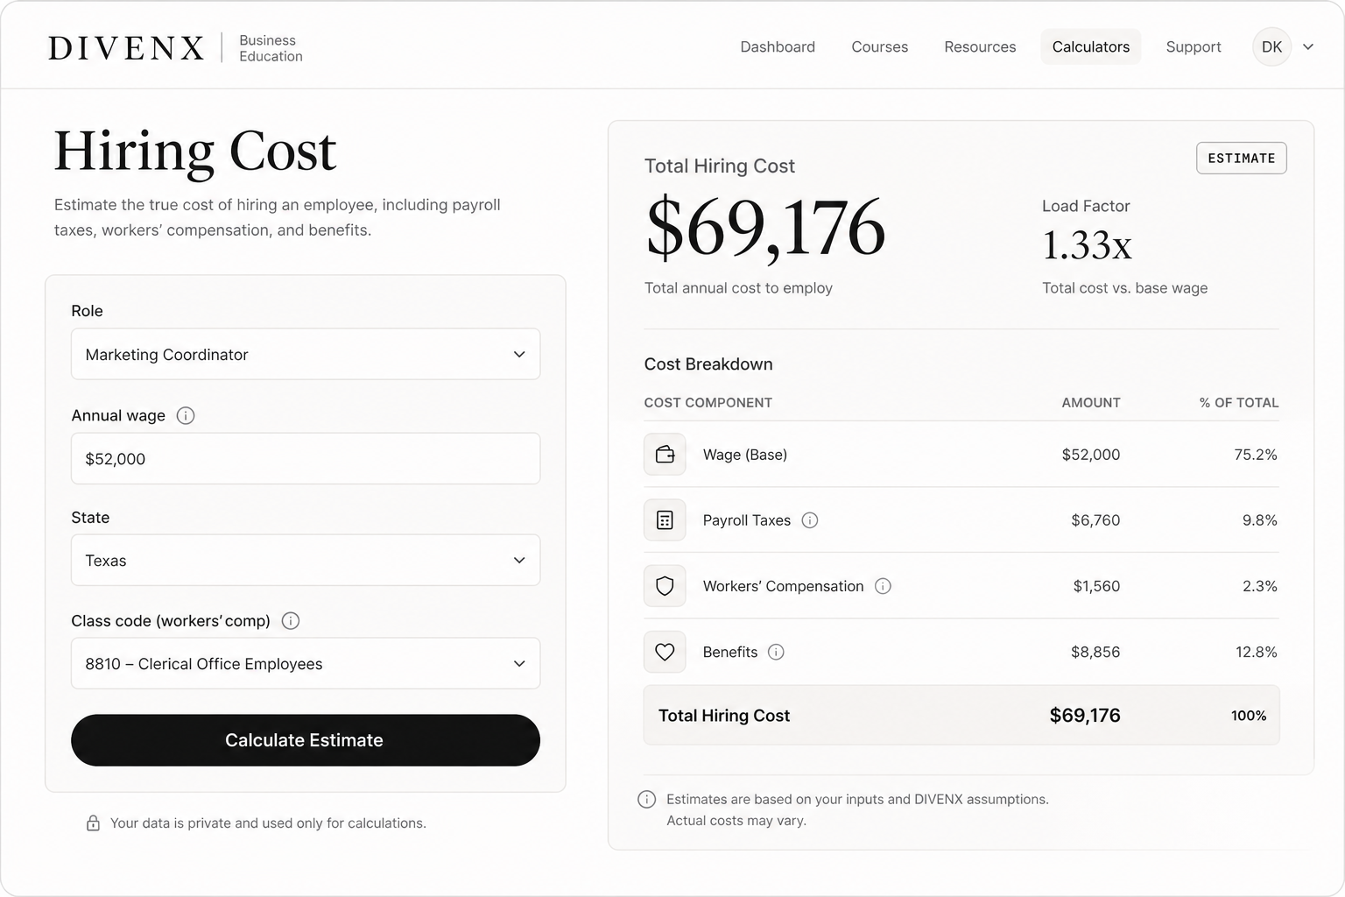
Task: Click the 2.3% cell
Action: [x=1260, y=586]
